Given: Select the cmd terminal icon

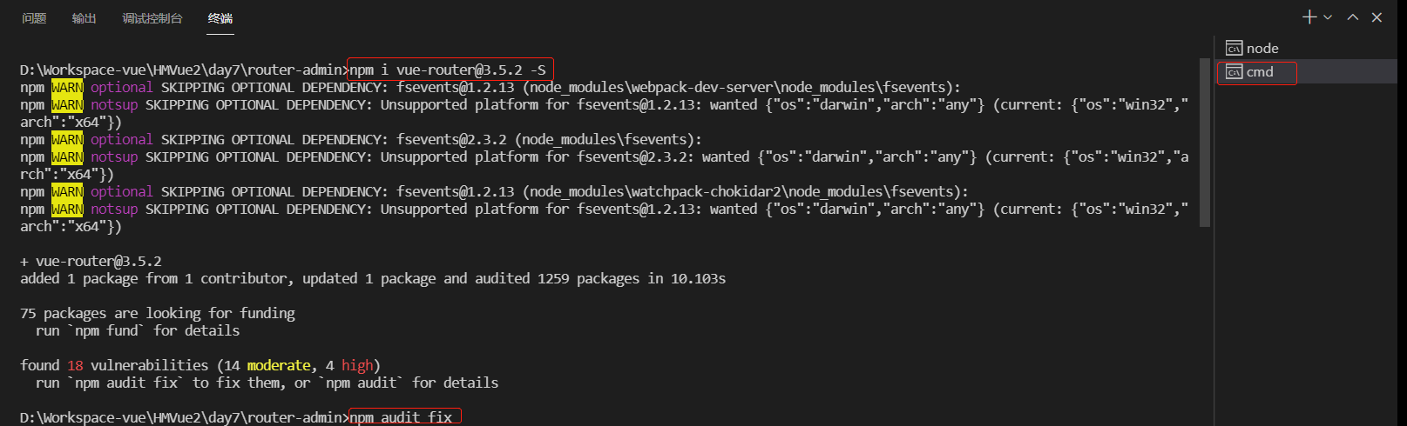Looking at the screenshot, I should pos(1234,72).
